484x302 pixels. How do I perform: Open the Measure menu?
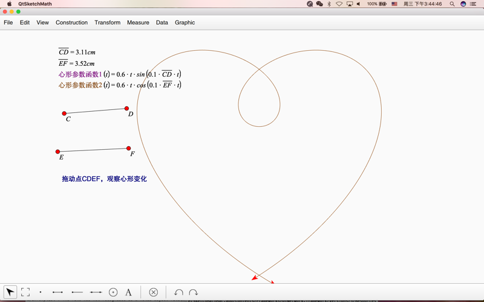click(x=138, y=22)
